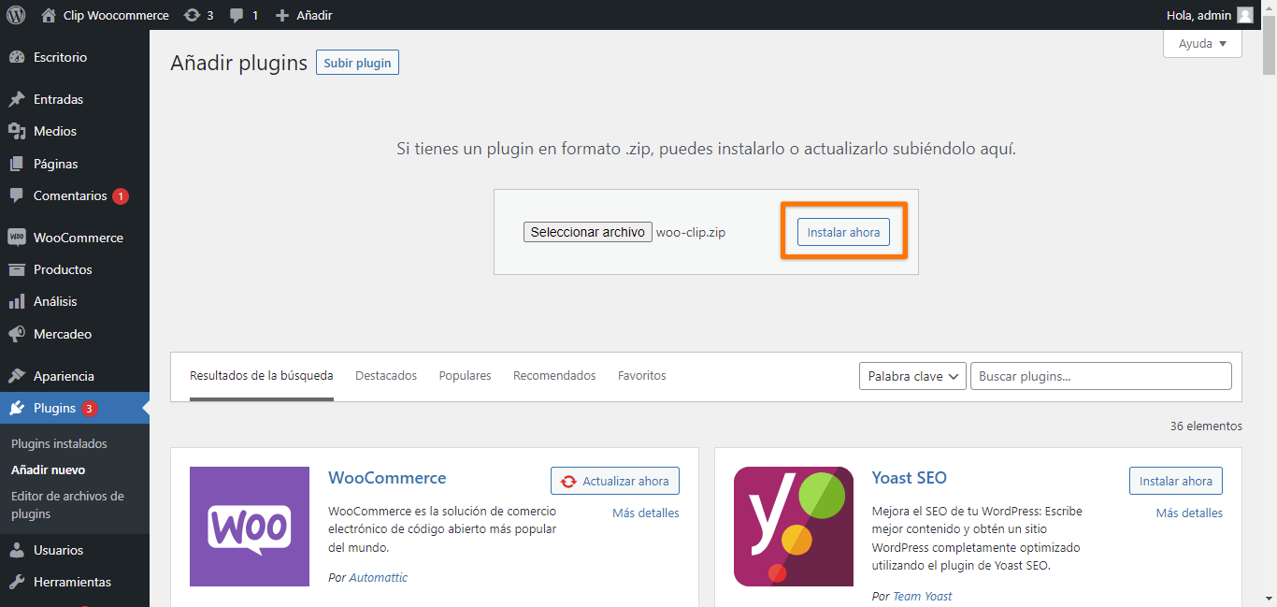Go to Plugins instalados submenu

[x=59, y=444]
